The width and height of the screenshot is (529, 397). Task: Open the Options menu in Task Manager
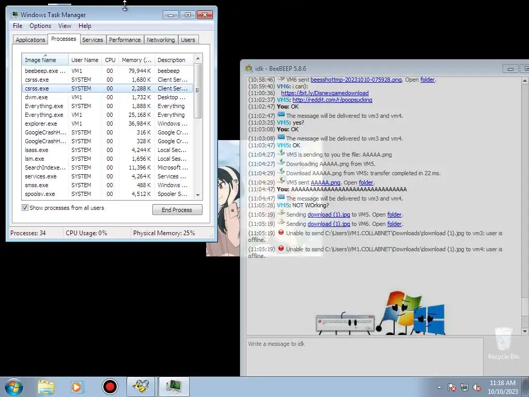tap(40, 26)
